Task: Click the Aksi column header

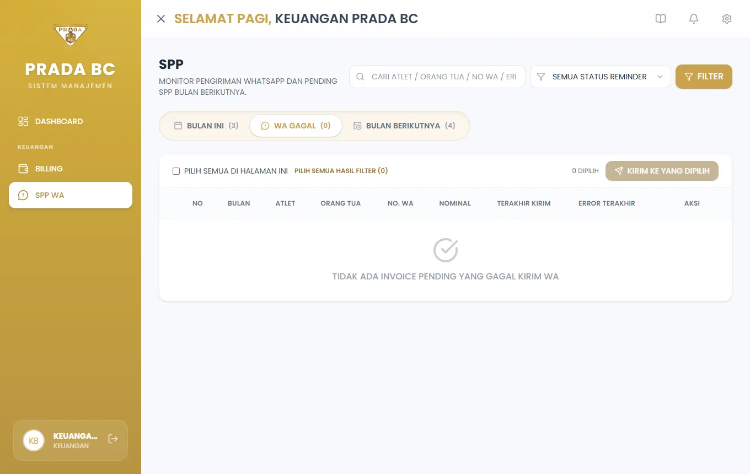Action: tap(692, 203)
